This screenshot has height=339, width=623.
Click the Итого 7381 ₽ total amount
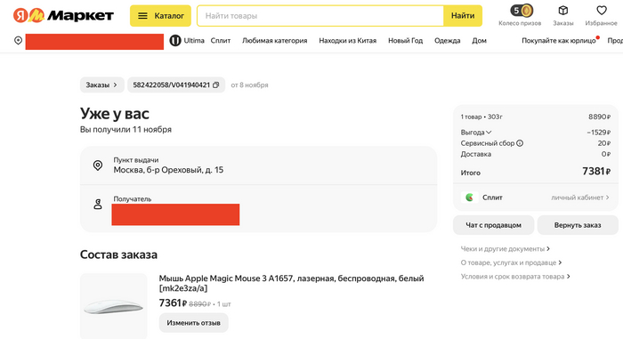coord(596,172)
